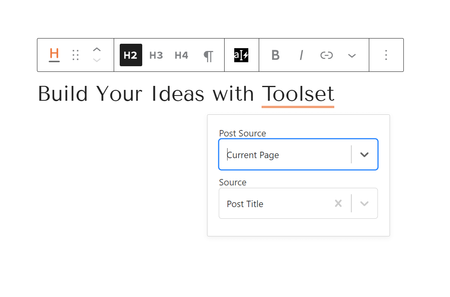The width and height of the screenshot is (450, 297).
Task: Select heading level H2
Action: (x=131, y=55)
